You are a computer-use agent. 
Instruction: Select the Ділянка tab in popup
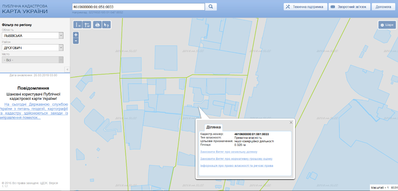(x=214, y=127)
